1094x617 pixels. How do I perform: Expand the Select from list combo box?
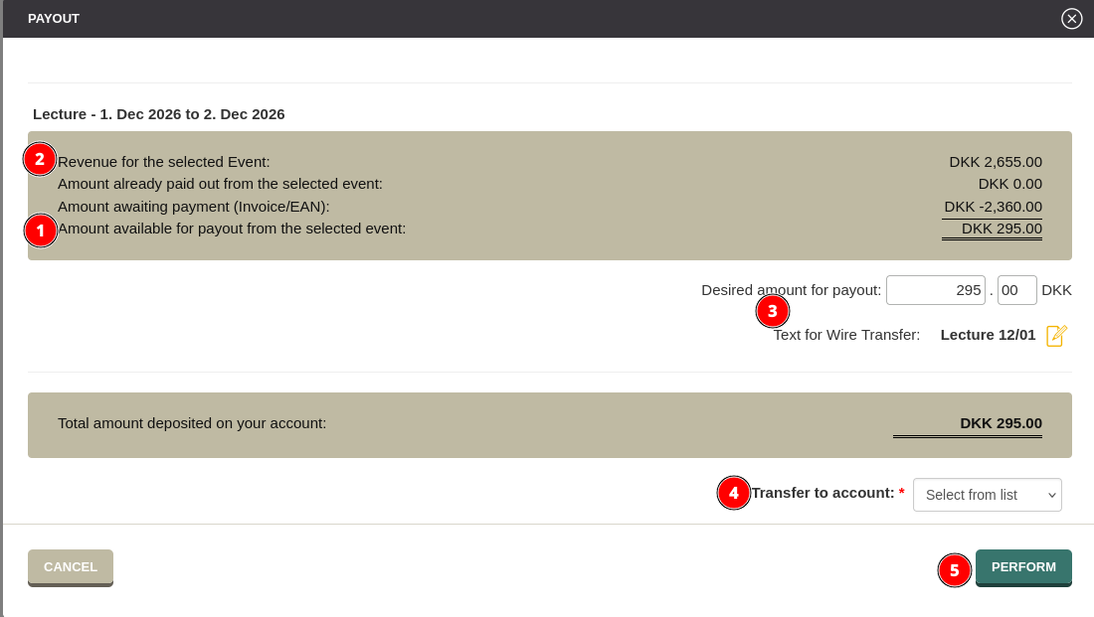pyautogui.click(x=987, y=494)
